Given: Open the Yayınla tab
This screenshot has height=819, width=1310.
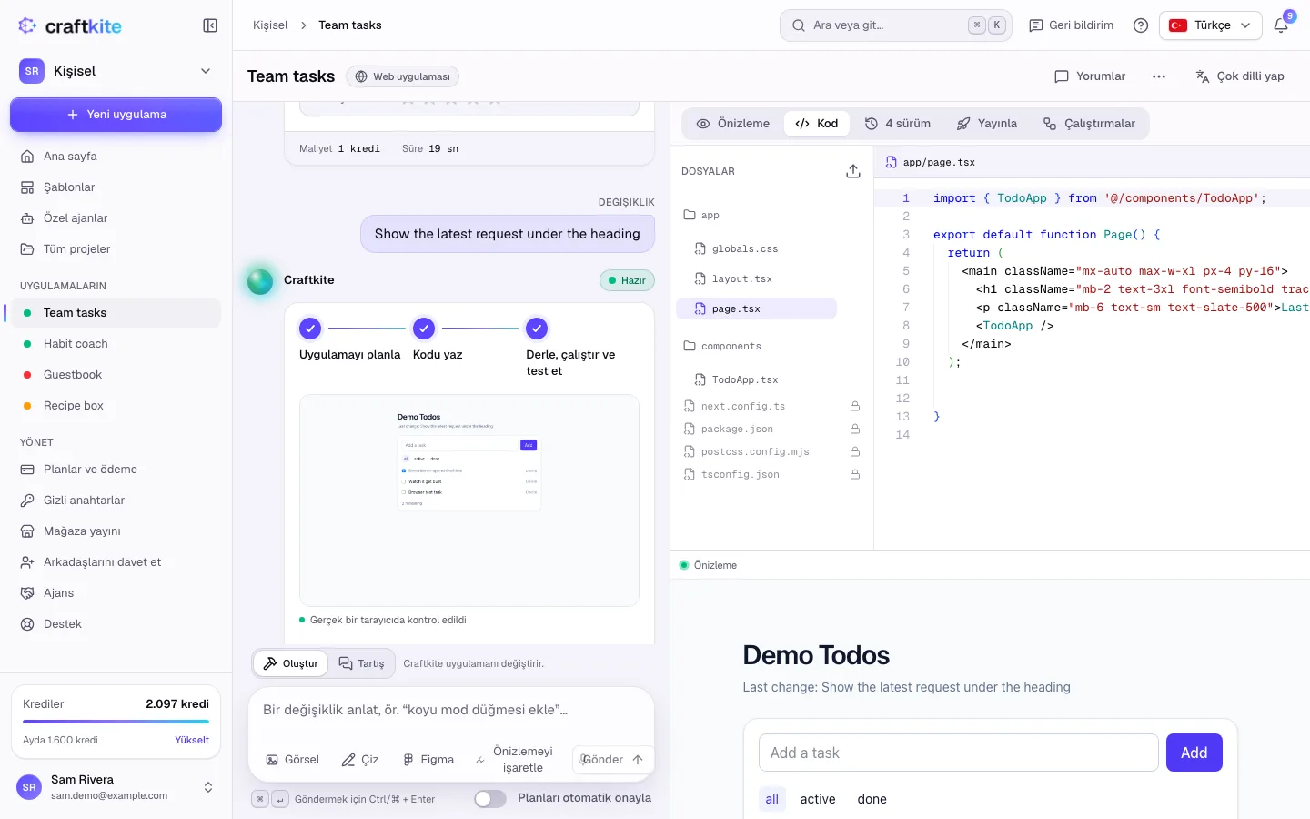Looking at the screenshot, I should pos(987,124).
